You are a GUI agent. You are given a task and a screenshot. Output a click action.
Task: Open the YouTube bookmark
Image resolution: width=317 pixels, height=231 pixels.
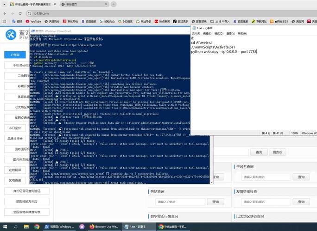click(x=32, y=21)
